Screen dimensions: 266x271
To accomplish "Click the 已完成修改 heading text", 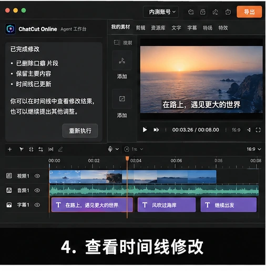I will coord(25,49).
